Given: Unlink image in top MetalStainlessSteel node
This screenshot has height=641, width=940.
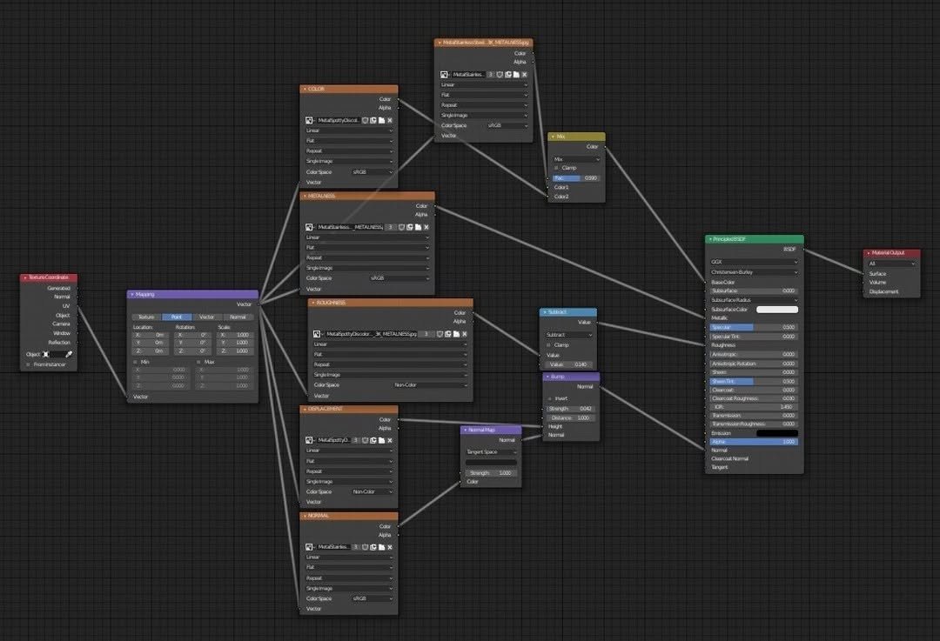Looking at the screenshot, I should point(525,75).
